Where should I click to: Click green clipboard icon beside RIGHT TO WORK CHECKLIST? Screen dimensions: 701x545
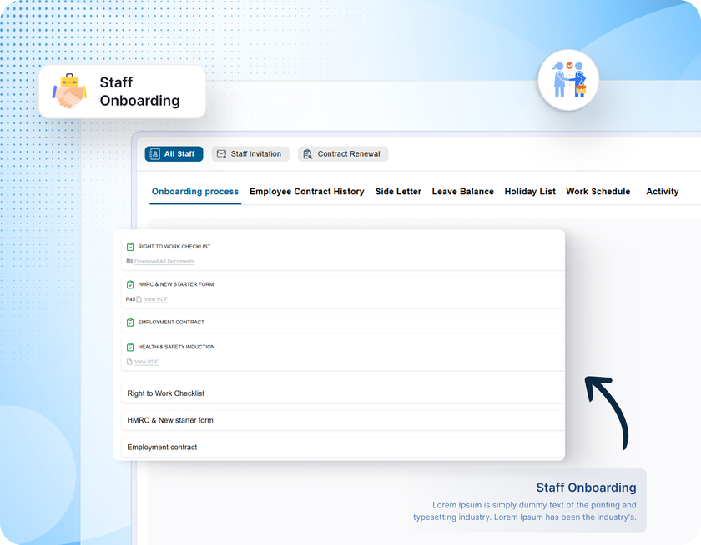point(130,247)
